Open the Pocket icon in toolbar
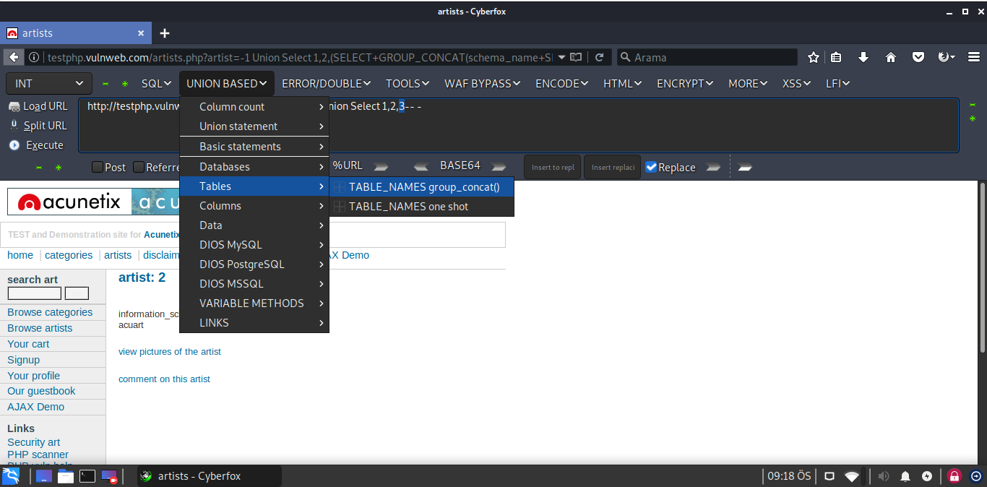The height and width of the screenshot is (487, 987). (918, 57)
